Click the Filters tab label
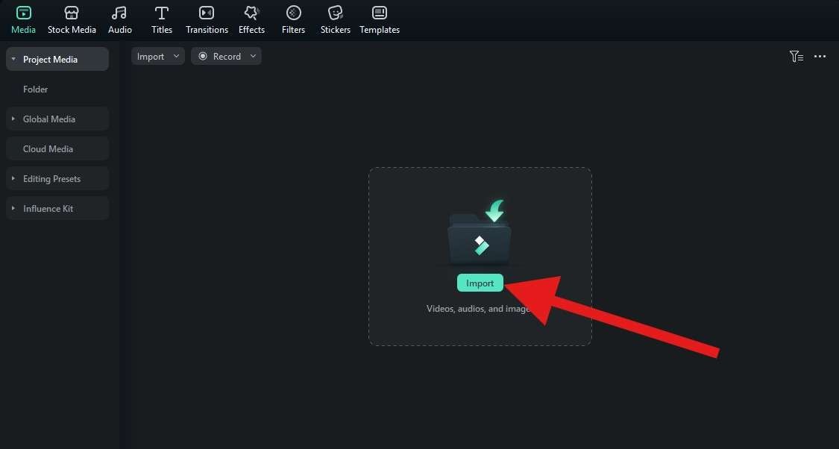The height and width of the screenshot is (449, 839). [x=293, y=30]
